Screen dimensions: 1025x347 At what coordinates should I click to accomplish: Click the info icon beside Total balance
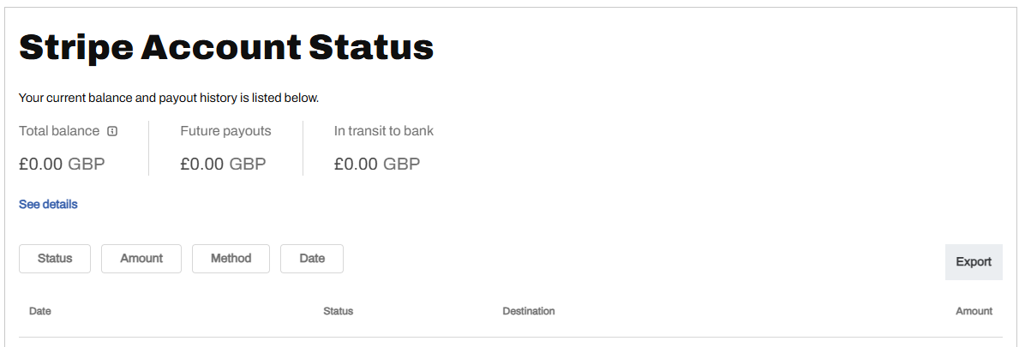(x=112, y=131)
